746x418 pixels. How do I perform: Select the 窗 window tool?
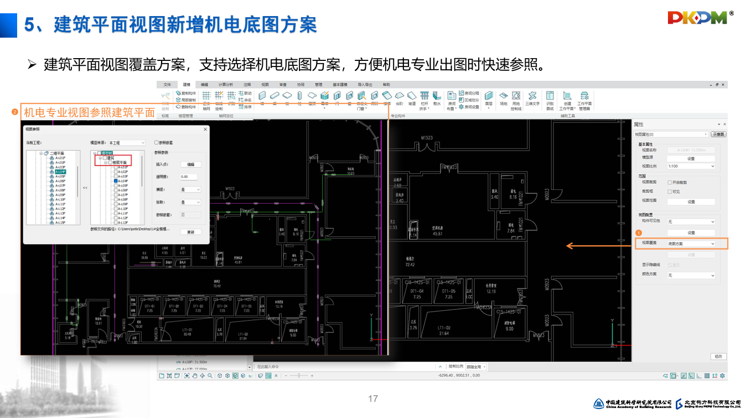349,98
